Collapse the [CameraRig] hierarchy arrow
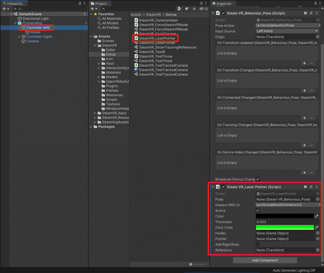Image resolution: width=324 pixels, height=273 pixels. [x=16, y=23]
